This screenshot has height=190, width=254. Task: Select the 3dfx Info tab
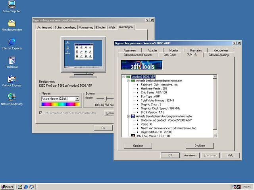coord(192,55)
